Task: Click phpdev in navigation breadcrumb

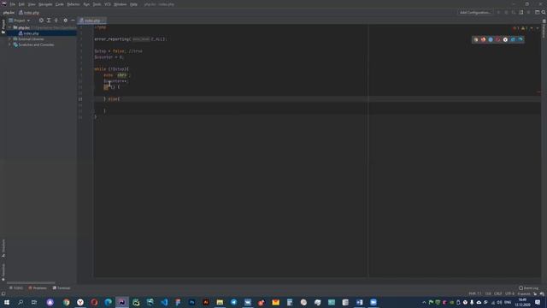Action: pos(9,13)
